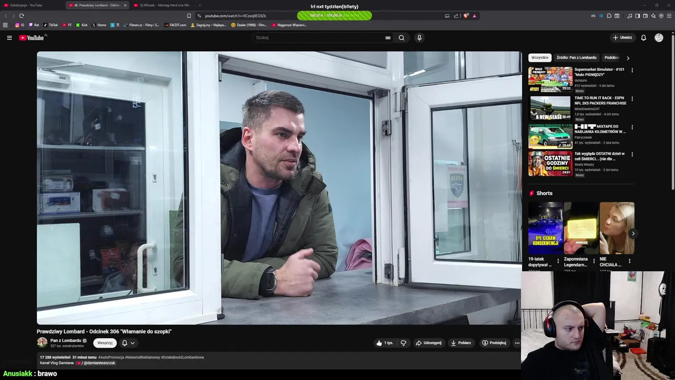The image size is (675, 380).
Task: Click the Wesprzyj button
Action: [104, 343]
